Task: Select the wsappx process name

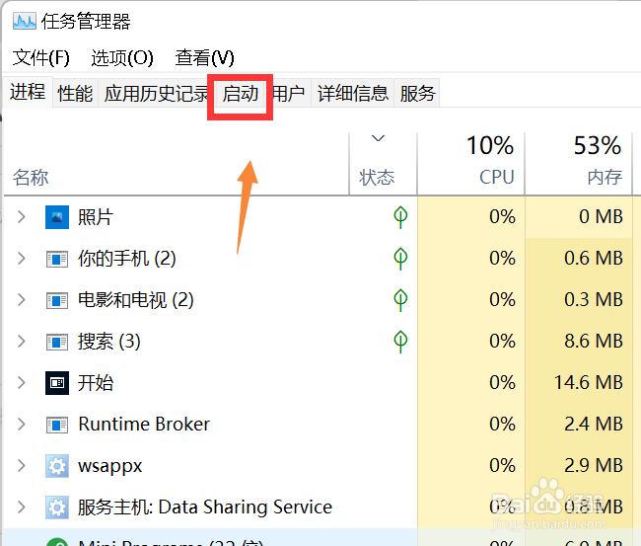Action: click(110, 467)
